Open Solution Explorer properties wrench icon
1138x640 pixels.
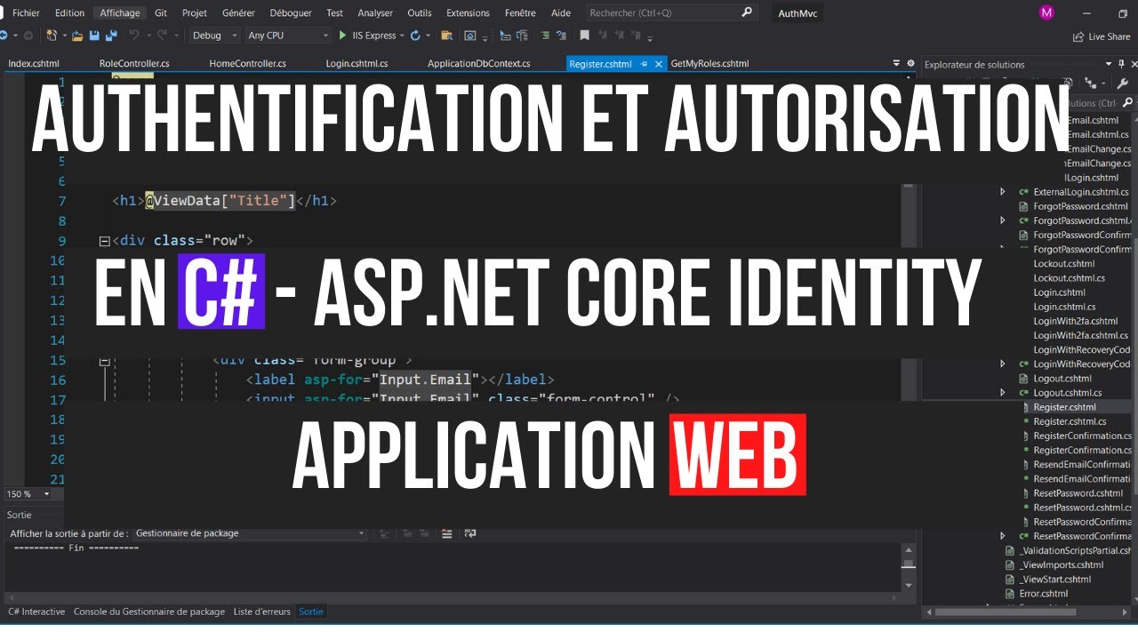1123,84
